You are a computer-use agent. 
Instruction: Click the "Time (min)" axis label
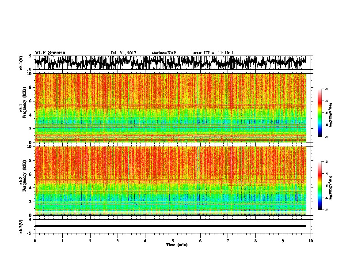[177, 245]
